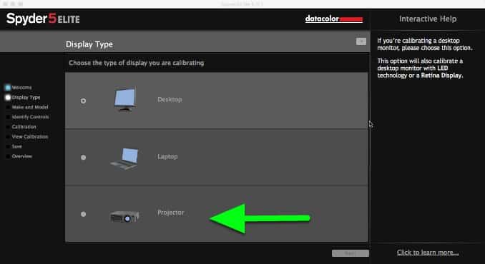This screenshot has height=264, width=485.
Task: Click the Desktop option label
Action: coord(170,100)
